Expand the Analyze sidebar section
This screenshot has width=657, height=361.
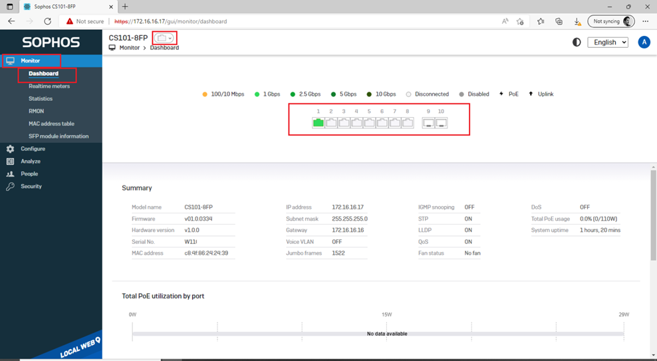tap(31, 162)
